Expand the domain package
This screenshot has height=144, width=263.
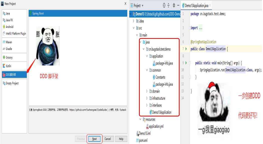[147, 91]
